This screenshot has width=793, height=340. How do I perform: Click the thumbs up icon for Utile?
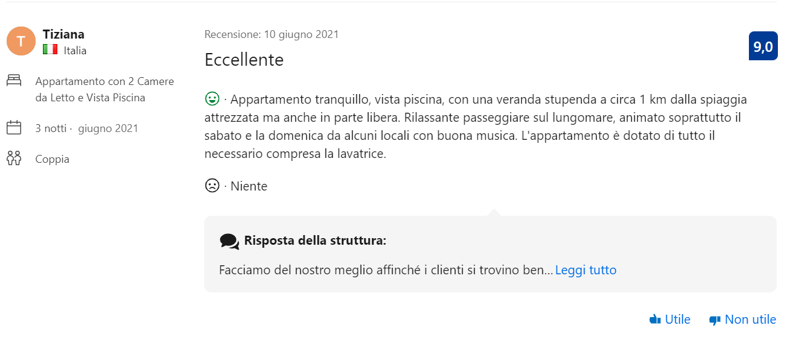655,320
